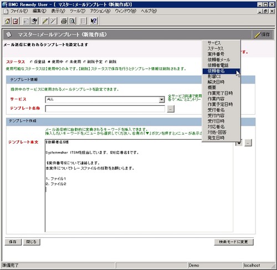Choose 概要 from the keyword popup menu
This screenshot has height=270, width=277.
click(x=221, y=88)
